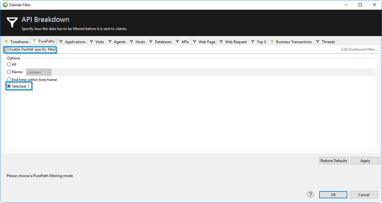Image resolution: width=382 pixels, height=203 pixels.
Task: Click the Restore Defaults button
Action: 334,161
